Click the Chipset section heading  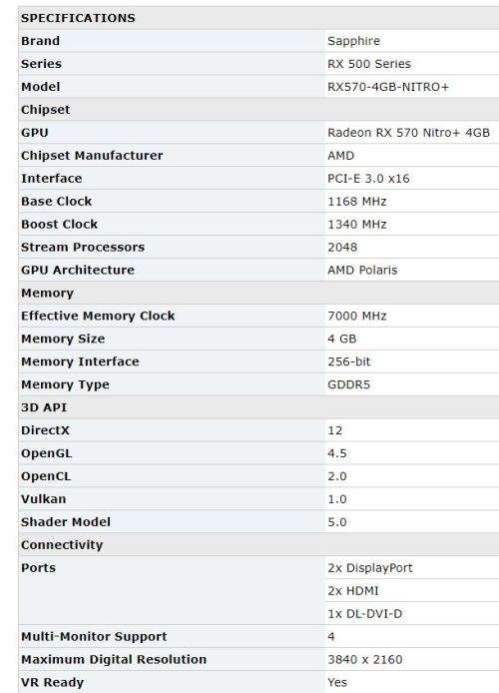[46, 110]
